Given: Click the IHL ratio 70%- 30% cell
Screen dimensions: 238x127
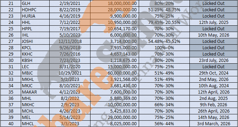Looking at the screenshot, I should click(164, 35).
